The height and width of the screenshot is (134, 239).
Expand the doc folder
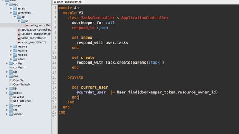[x=7, y=76]
